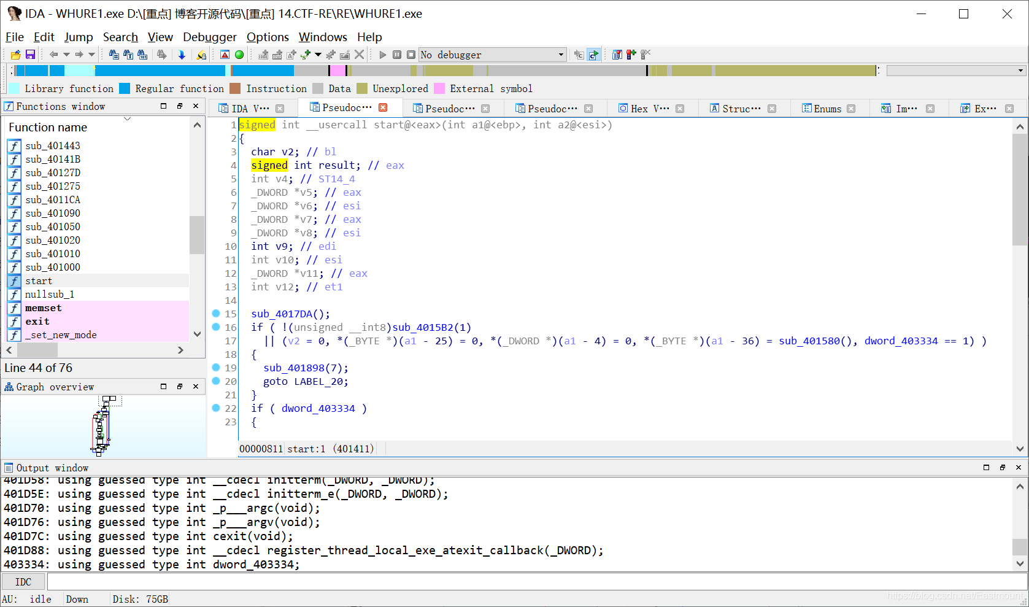This screenshot has height=607, width=1029.
Task: Click the highlighted debugger toolbar icon
Action: pos(593,55)
